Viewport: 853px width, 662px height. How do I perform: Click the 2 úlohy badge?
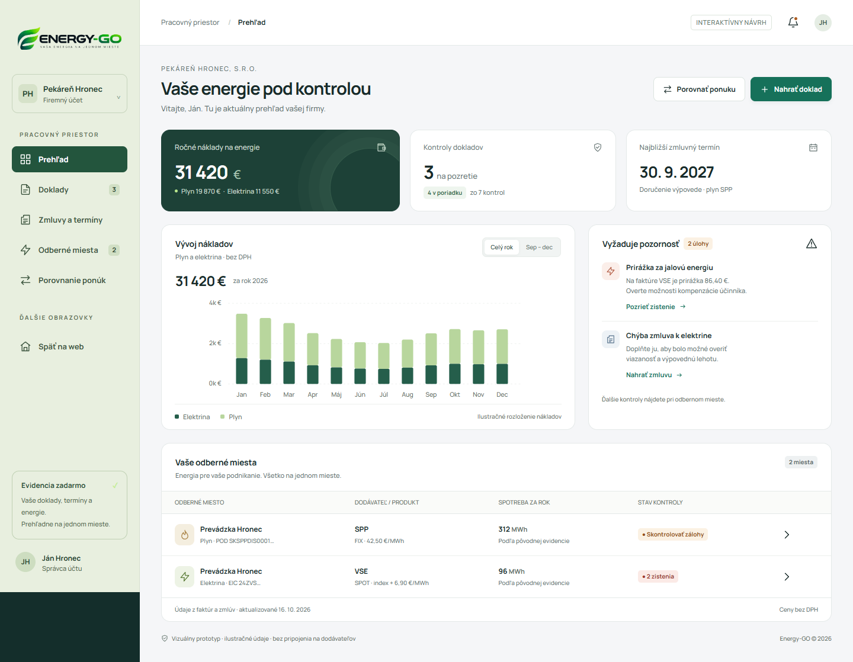tap(698, 244)
